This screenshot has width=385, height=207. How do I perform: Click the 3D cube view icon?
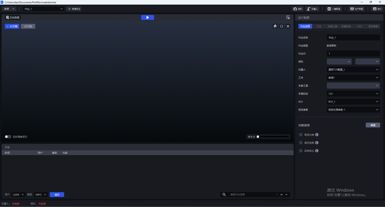[x=275, y=26]
